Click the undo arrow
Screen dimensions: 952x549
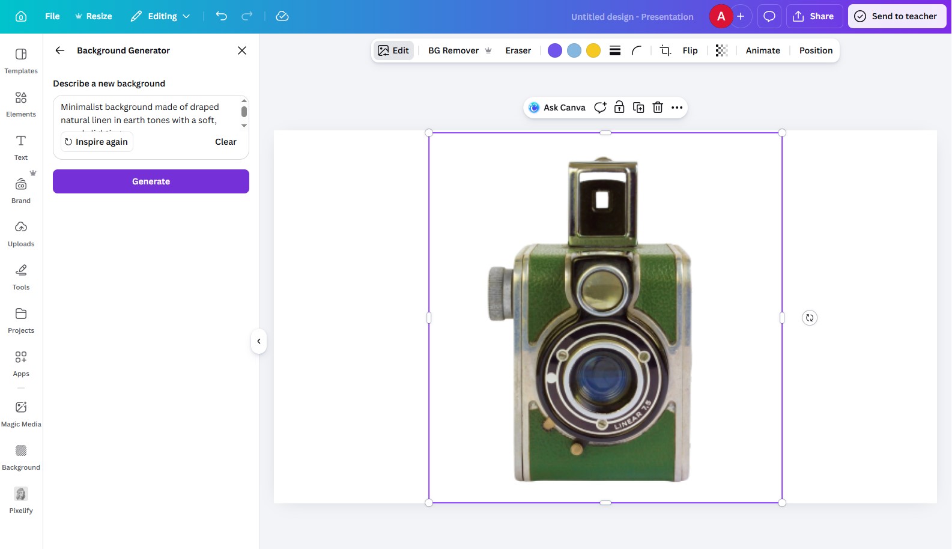pos(222,16)
